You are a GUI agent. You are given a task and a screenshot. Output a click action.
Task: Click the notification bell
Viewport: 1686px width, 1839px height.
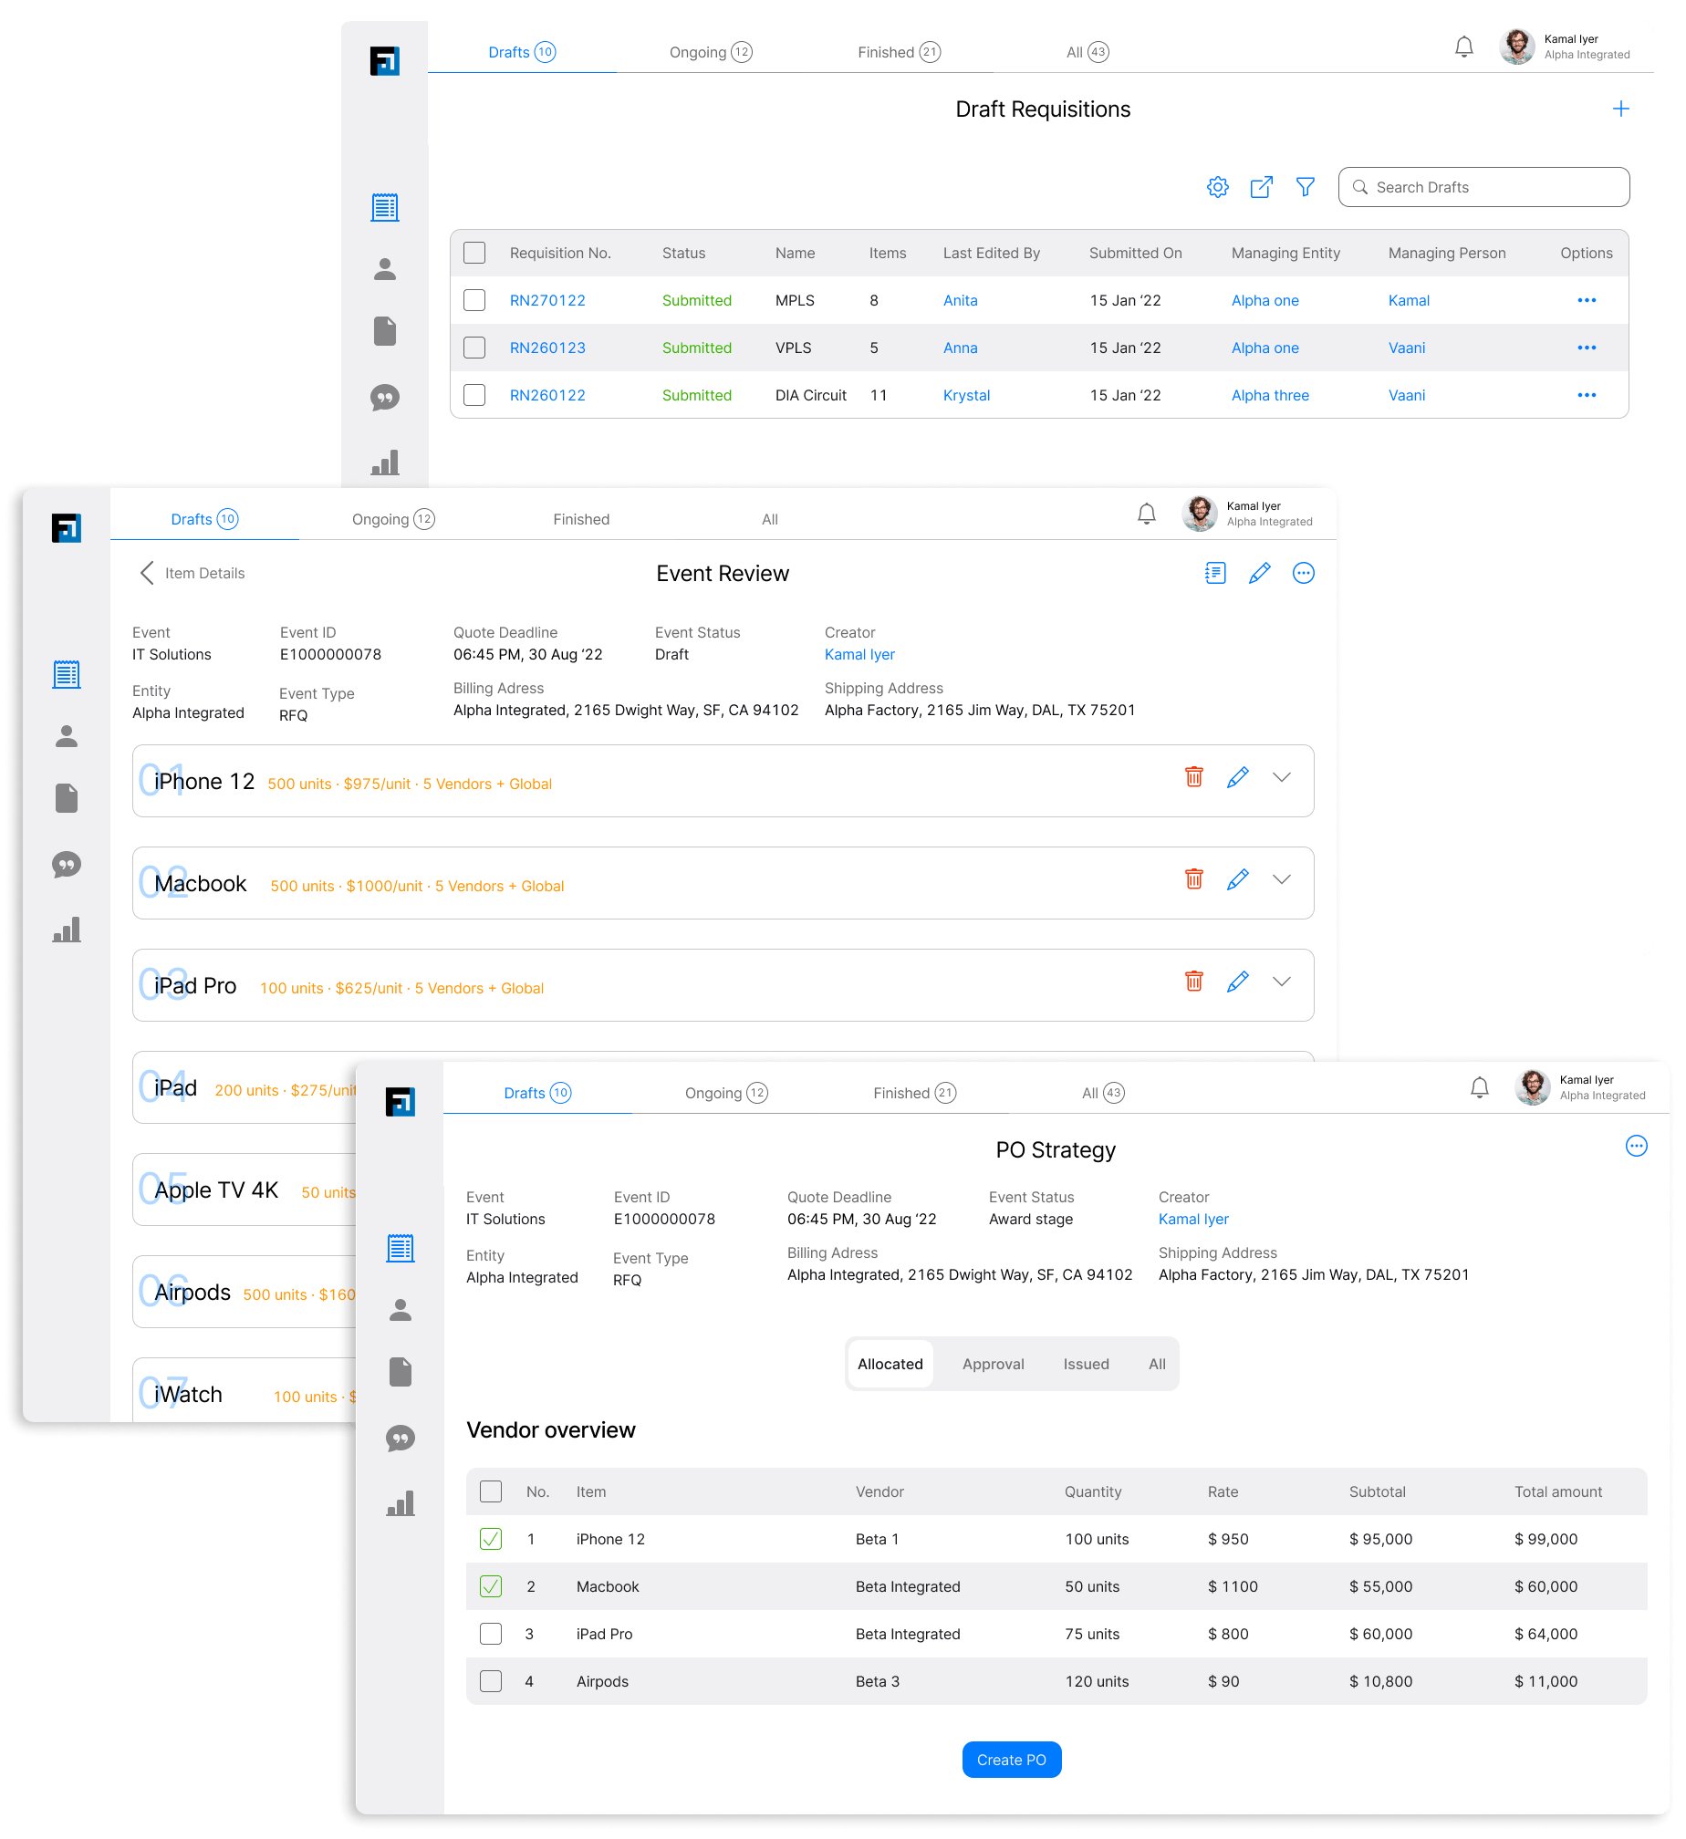point(1464,46)
